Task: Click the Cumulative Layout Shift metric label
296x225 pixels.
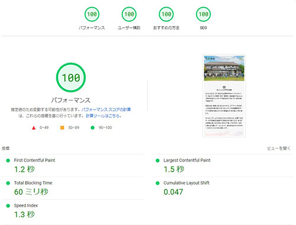Action: click(186, 183)
